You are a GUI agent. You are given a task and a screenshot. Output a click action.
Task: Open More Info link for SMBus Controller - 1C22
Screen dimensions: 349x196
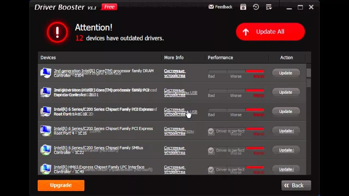174,151
